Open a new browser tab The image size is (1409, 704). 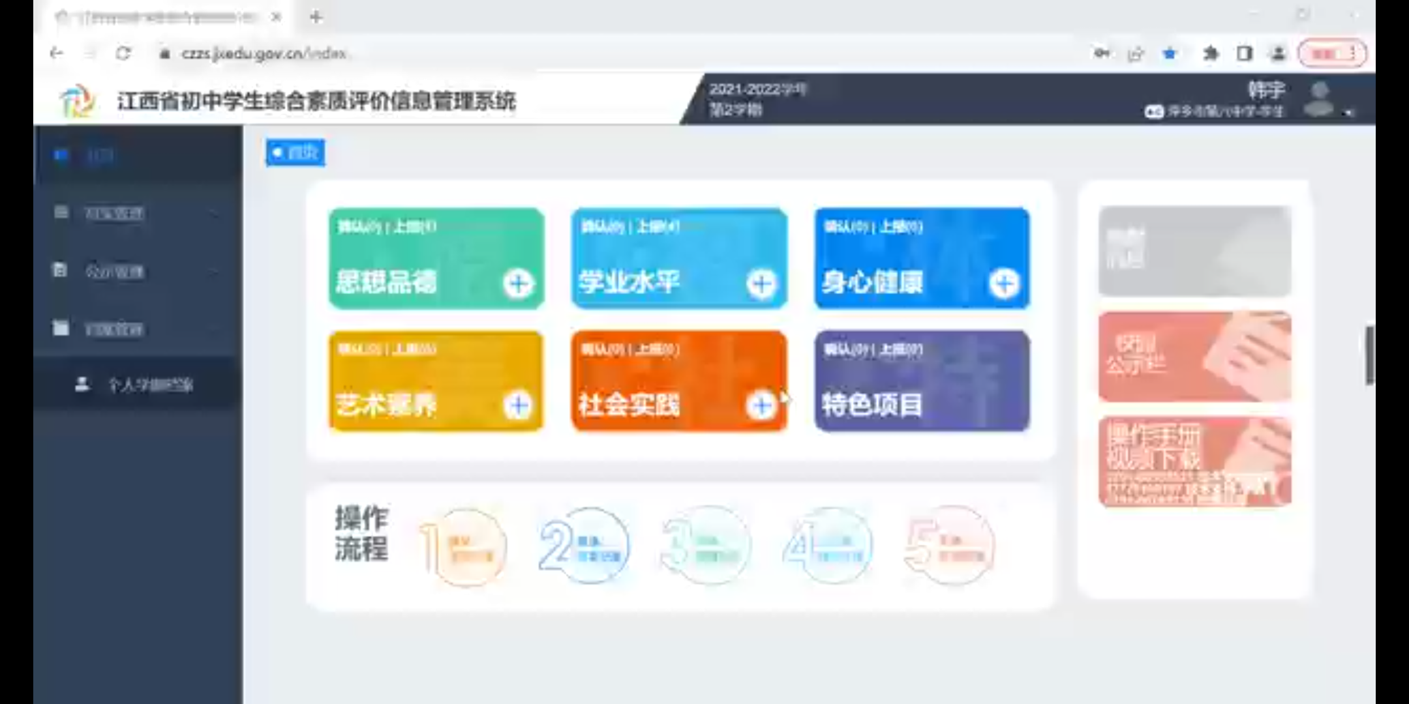point(316,17)
